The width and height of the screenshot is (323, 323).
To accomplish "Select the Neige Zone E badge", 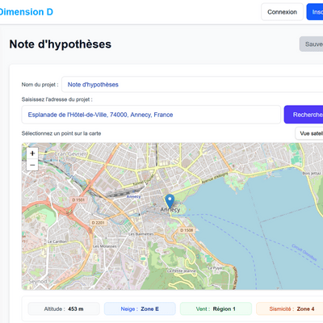I will coord(140,308).
